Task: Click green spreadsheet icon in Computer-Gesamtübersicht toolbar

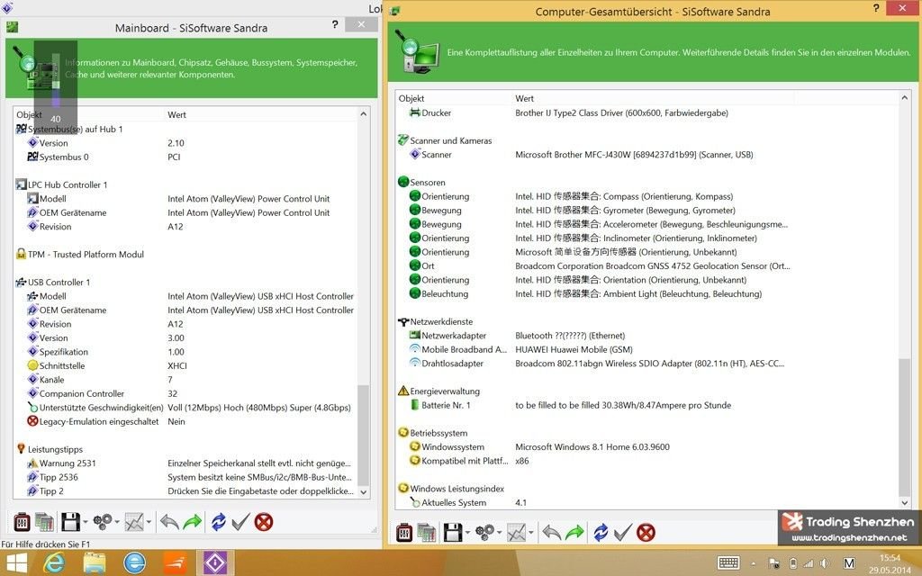Action: tap(427, 533)
